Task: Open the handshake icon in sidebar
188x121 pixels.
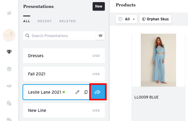Action: 9,86
